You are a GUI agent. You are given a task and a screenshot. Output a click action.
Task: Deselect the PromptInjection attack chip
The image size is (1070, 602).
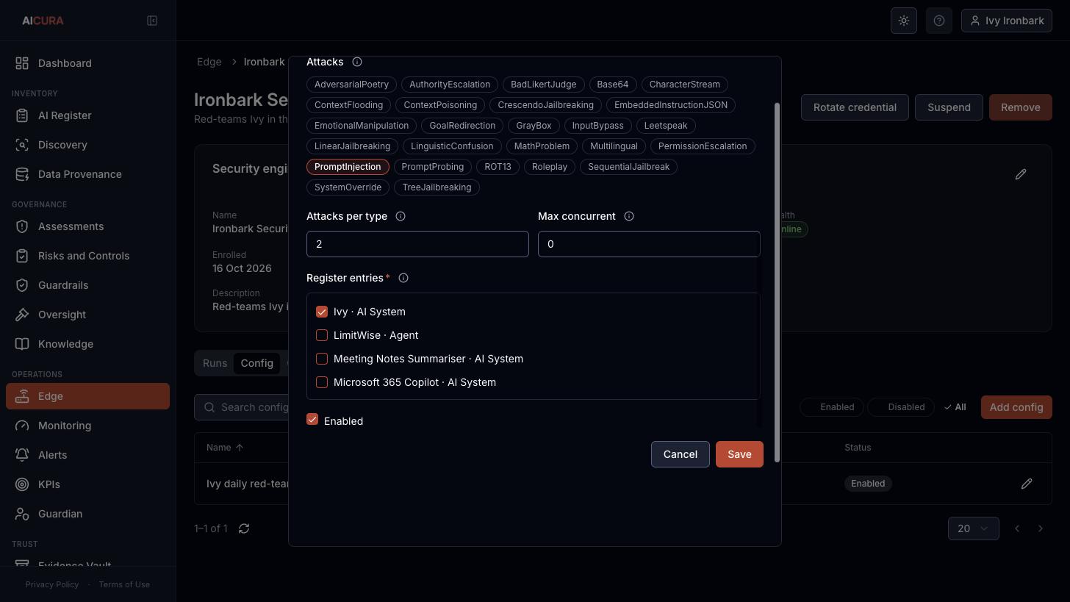point(348,167)
